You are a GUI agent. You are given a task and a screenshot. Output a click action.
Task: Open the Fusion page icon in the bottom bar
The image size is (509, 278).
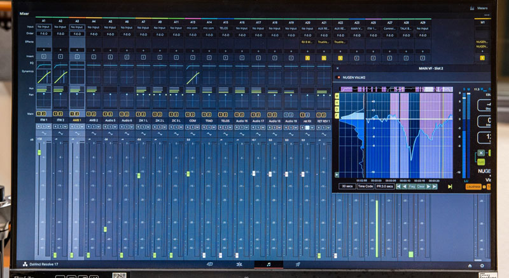210,264
